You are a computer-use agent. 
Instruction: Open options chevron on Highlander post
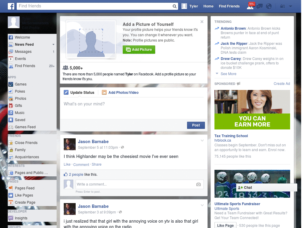[202, 140]
